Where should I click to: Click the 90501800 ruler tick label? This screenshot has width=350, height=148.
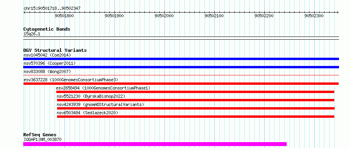[x=64, y=16]
